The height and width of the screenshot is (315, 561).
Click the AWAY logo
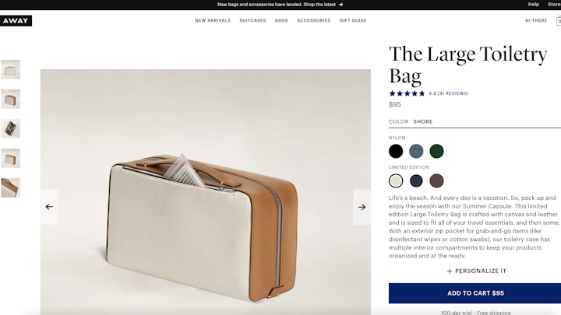click(16, 21)
